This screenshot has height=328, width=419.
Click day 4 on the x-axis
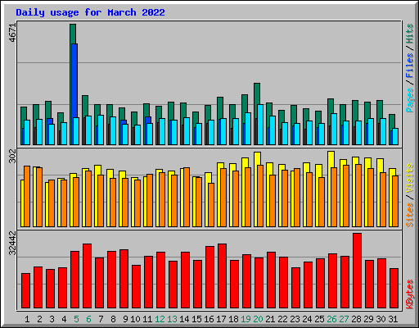point(64,319)
